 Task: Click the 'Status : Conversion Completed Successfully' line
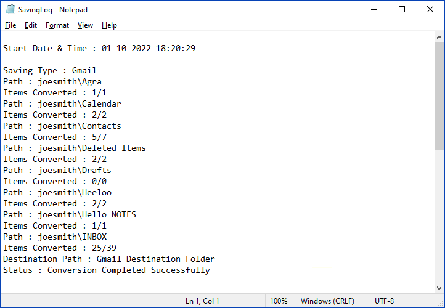pos(107,270)
